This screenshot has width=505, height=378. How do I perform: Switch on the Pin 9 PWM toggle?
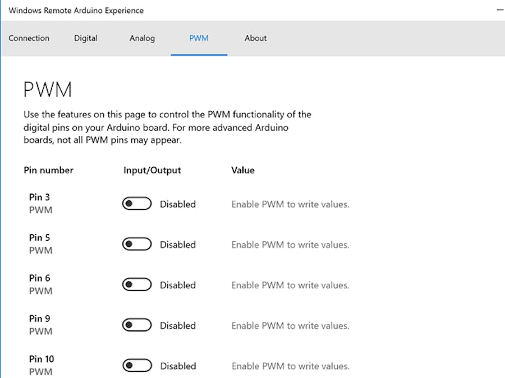(137, 325)
